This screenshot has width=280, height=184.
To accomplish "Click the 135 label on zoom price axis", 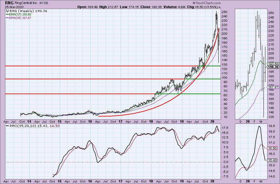I will (271, 117).
